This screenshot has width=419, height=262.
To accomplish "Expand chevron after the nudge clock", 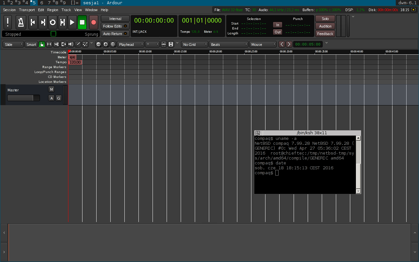I will click(x=326, y=43).
